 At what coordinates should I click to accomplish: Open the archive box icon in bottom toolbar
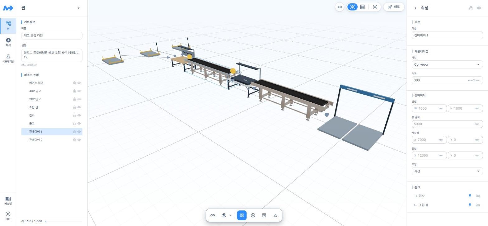[264, 215]
